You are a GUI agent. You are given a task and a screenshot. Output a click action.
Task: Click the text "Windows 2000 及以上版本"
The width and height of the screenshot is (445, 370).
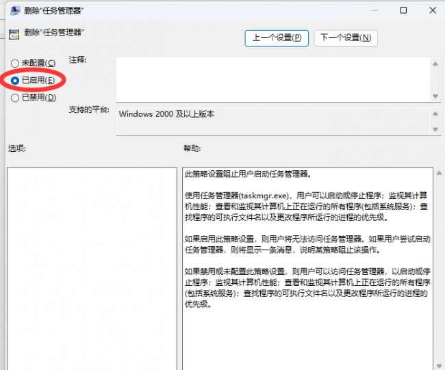click(166, 114)
